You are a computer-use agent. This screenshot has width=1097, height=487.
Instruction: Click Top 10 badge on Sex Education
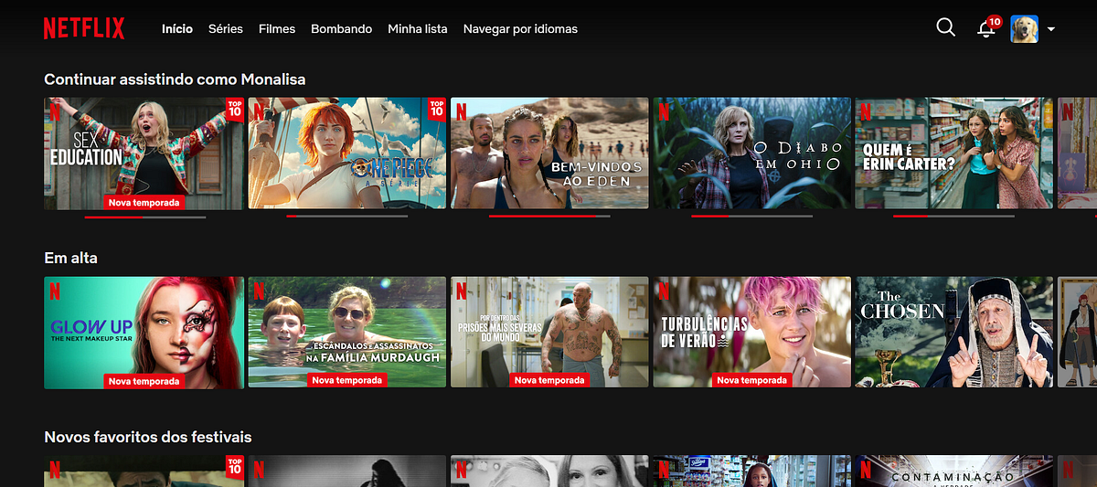coord(235,110)
